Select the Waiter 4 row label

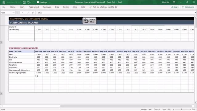pyautogui.click(x=13, y=27)
